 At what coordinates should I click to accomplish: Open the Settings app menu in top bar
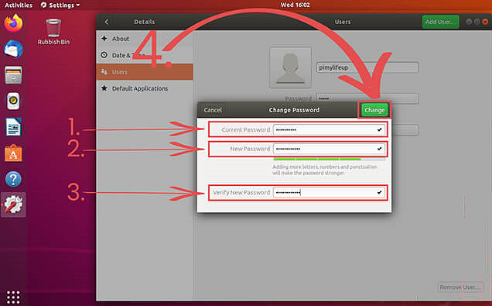tap(60, 5)
